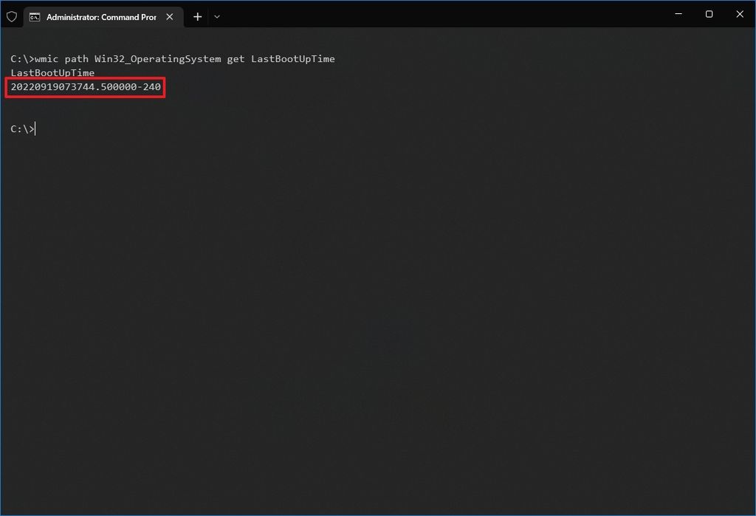This screenshot has width=756, height=516.
Task: Select the highlighted LastBootUpTime value
Action: (84, 86)
